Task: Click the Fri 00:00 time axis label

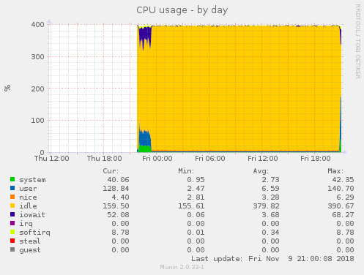Action: [157, 159]
